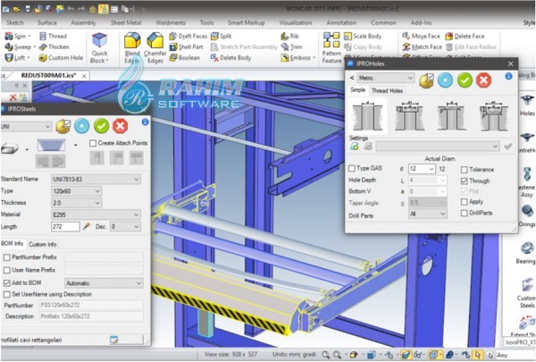Uncheck the Add to BOM checkbox
Image resolution: width=536 pixels, height=362 pixels.
(x=8, y=282)
